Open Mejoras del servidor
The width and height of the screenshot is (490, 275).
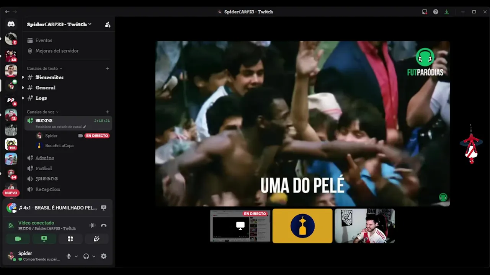tap(57, 51)
